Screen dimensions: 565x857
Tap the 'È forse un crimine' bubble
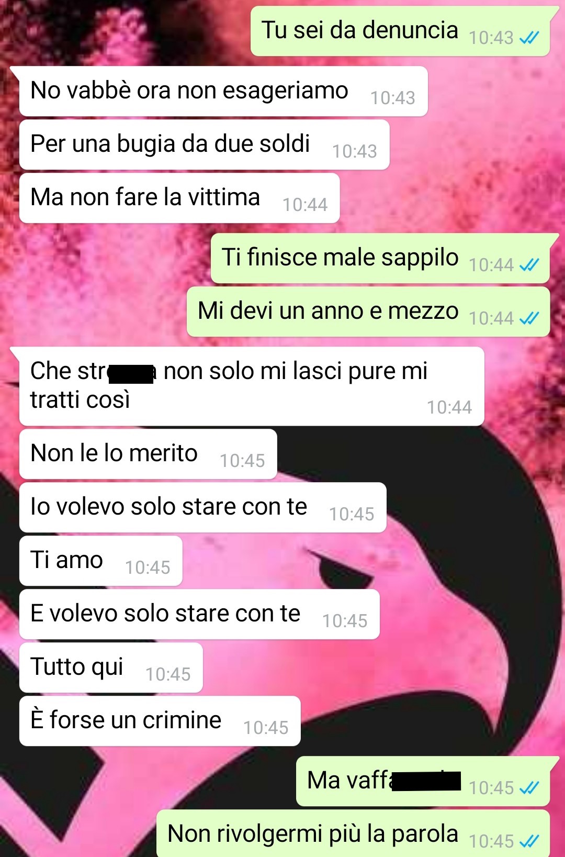(160, 721)
